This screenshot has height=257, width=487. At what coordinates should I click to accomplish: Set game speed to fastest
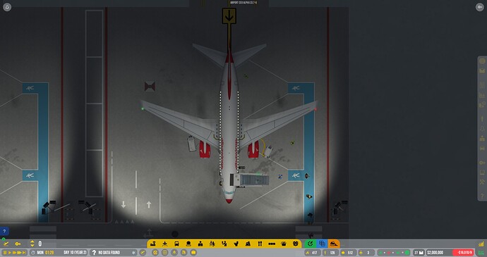click(x=23, y=253)
